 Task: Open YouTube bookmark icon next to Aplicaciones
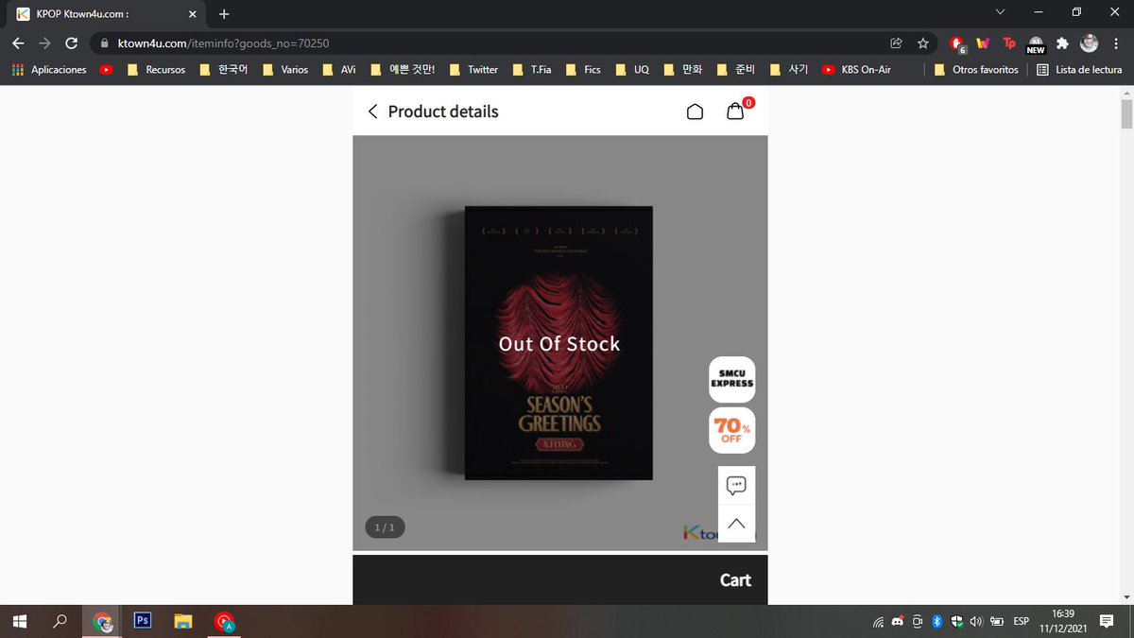tap(106, 70)
